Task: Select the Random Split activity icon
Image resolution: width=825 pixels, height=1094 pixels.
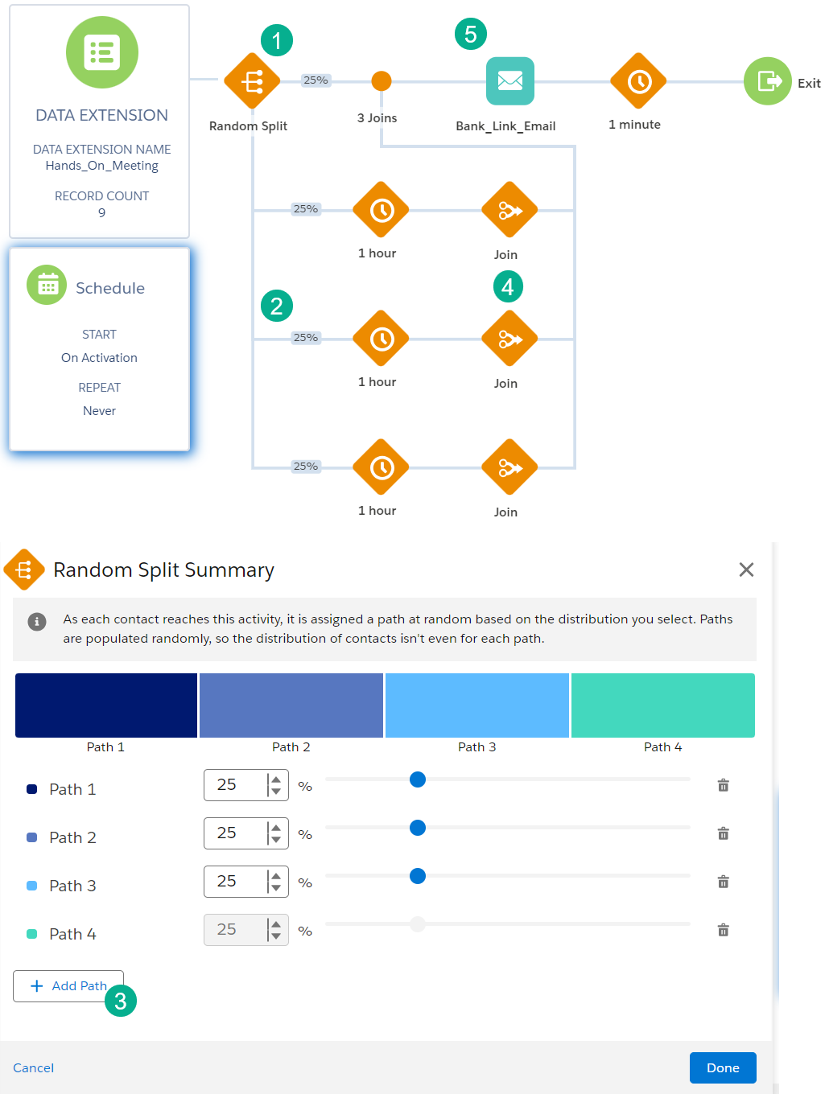Action: click(x=252, y=80)
